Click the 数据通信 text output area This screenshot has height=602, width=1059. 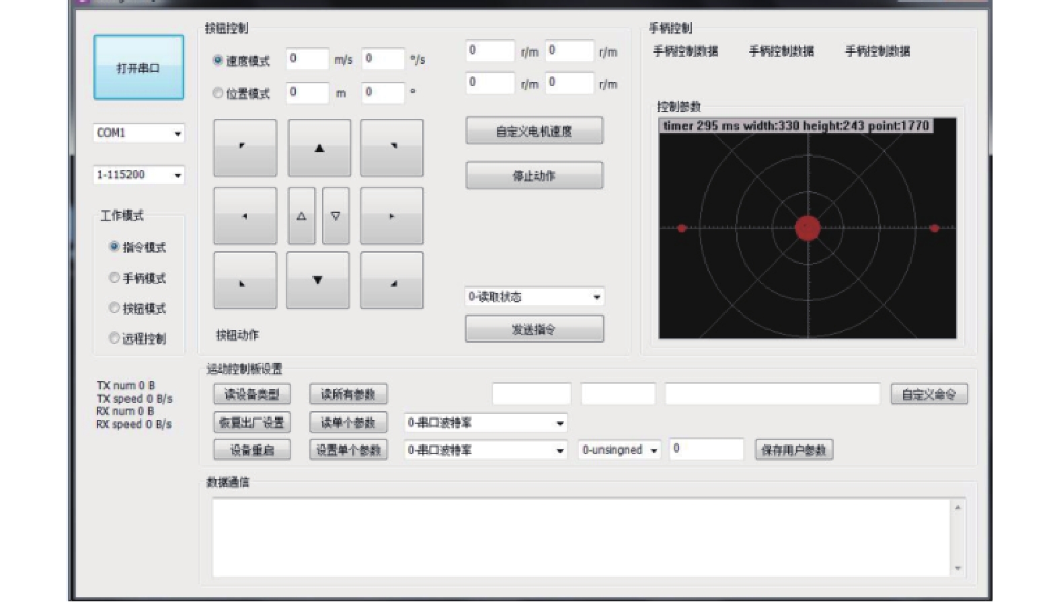582,536
